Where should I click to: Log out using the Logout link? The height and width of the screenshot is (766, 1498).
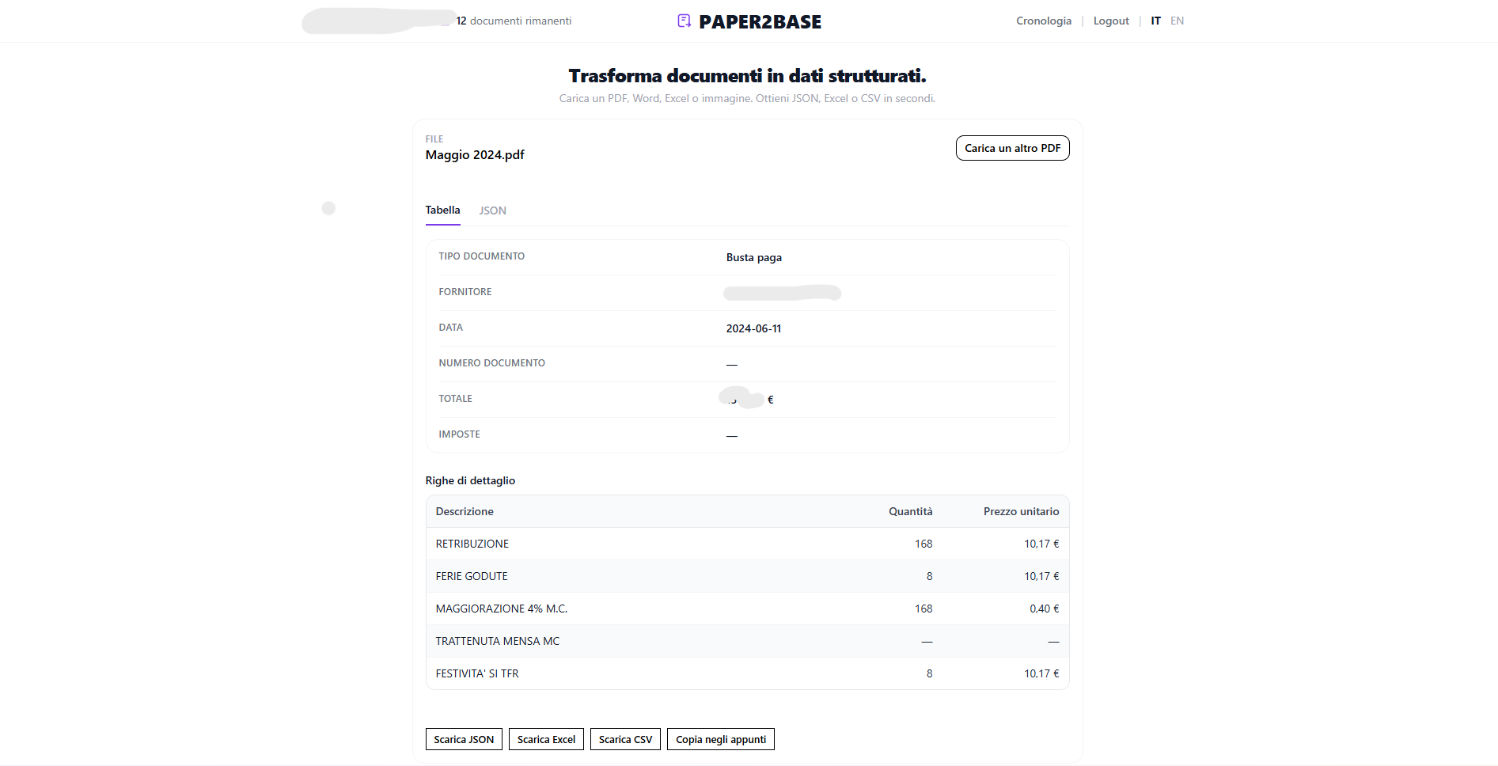(x=1111, y=21)
